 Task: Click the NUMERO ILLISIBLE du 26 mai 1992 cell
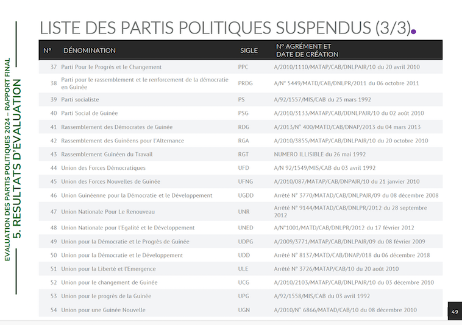(x=319, y=154)
